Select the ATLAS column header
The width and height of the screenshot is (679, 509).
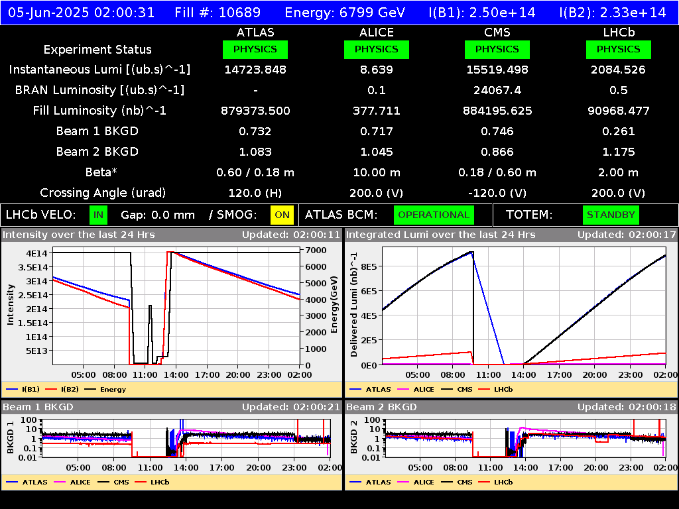(255, 32)
